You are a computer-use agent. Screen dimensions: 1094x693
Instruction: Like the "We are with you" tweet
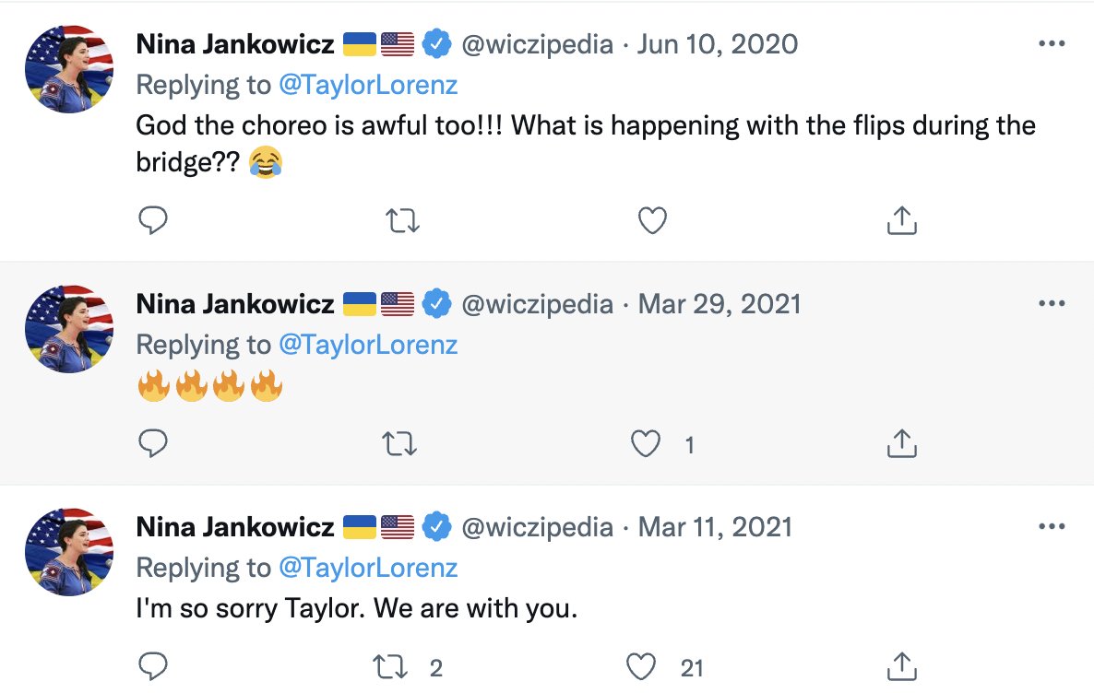(x=641, y=666)
